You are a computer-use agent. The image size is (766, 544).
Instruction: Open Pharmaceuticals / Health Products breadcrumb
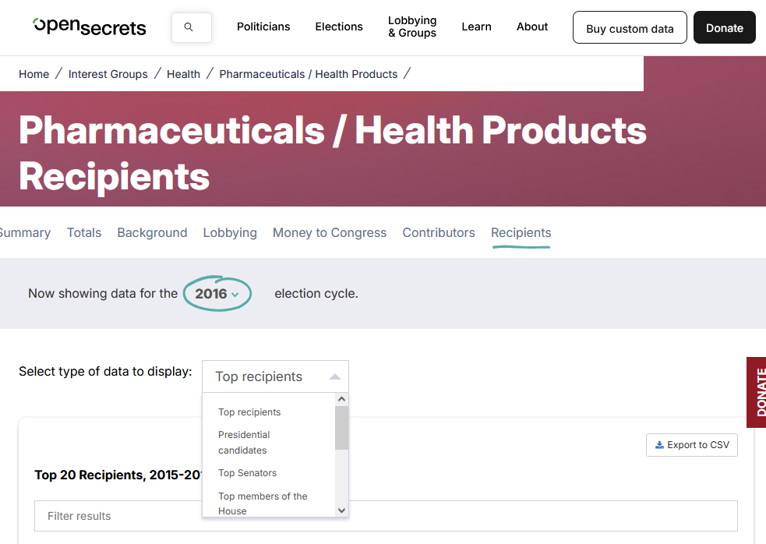(x=309, y=74)
